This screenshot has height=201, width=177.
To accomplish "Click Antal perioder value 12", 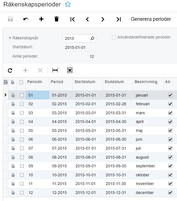I will point(91,56).
